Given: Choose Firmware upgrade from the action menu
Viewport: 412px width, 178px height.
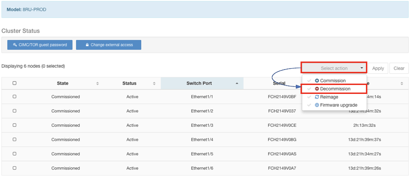Looking at the screenshot, I should 334,105.
